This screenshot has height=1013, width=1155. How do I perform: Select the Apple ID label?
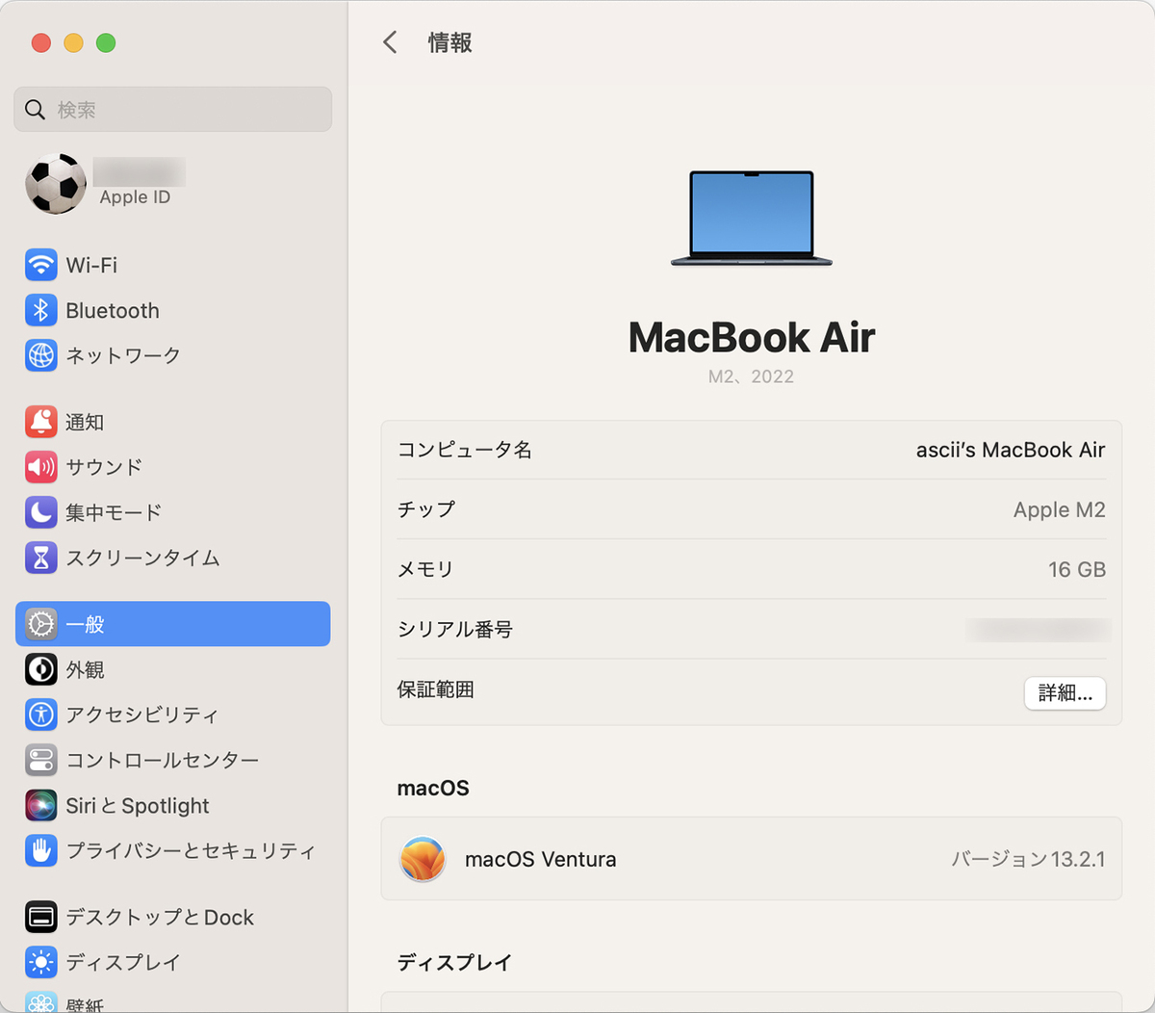[x=135, y=196]
